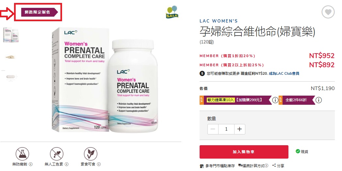The width and height of the screenshot is (342, 171).
Task: Add product to wishlist with heart icon
Action: 328,12
